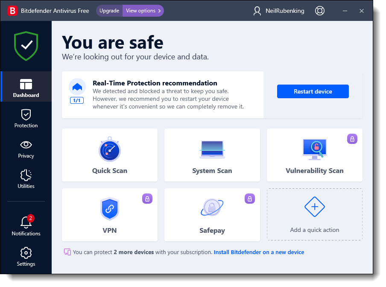Click the VPN shield link icon
386x287 pixels.
click(110, 209)
